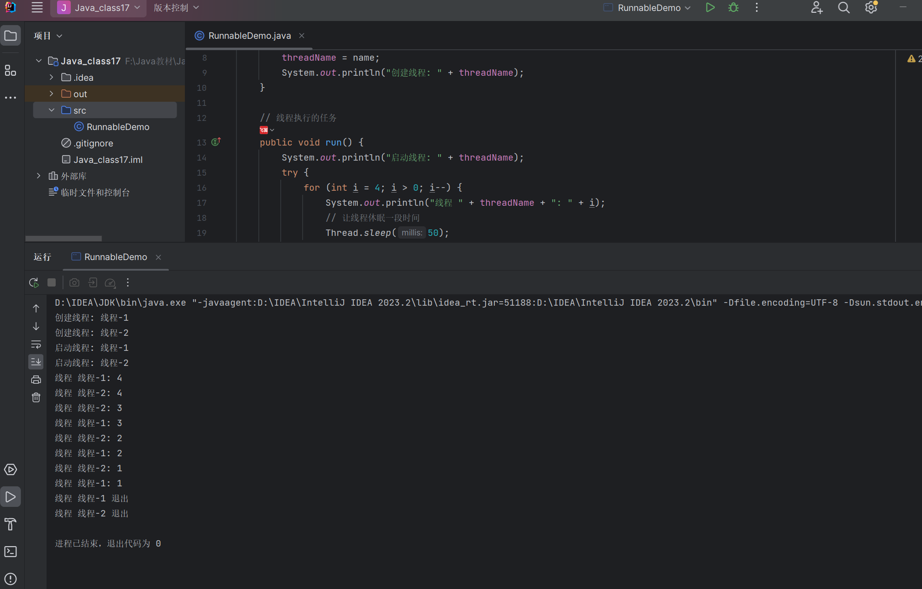Toggle scroll to end of console
The width and height of the screenshot is (922, 589).
[36, 362]
